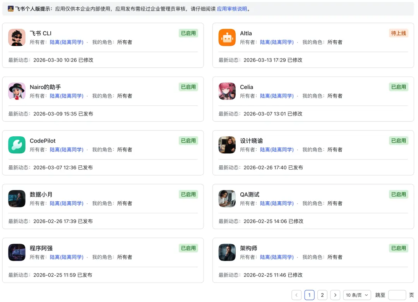Click timestamp 2026-03-30 10:26 已修改

click(63, 60)
